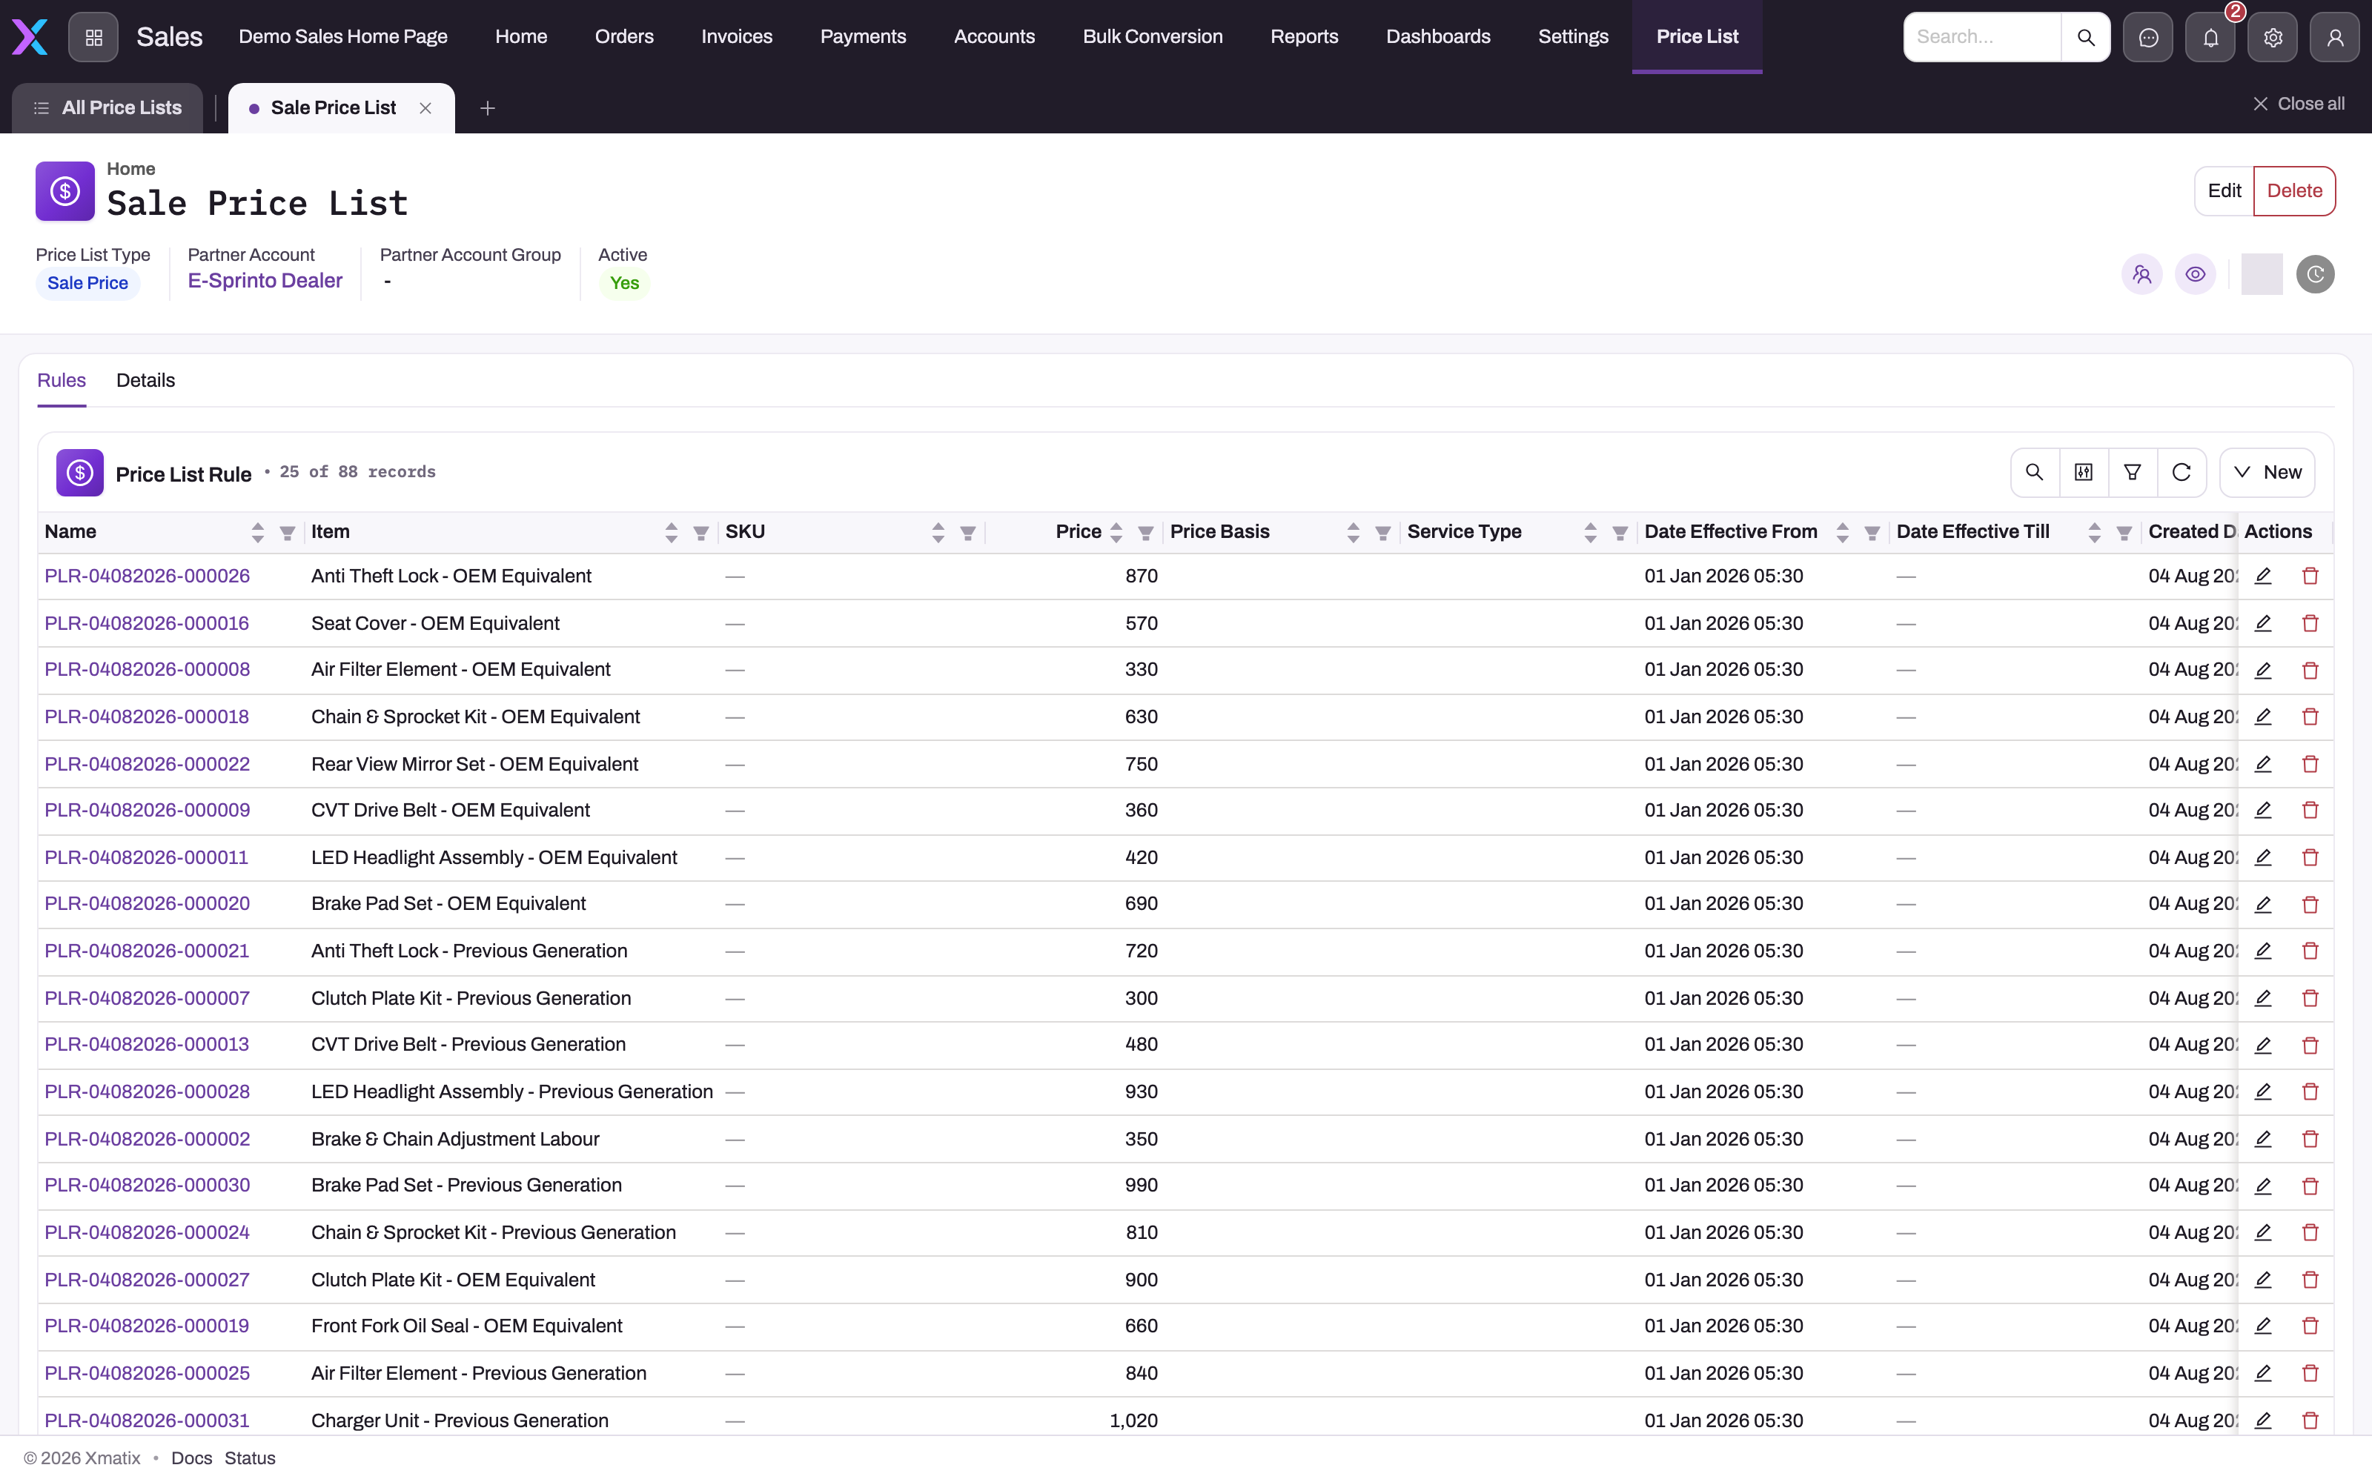
Task: Edit the Seat Cover - OEM Equivalent rule
Action: pyautogui.click(x=2263, y=623)
